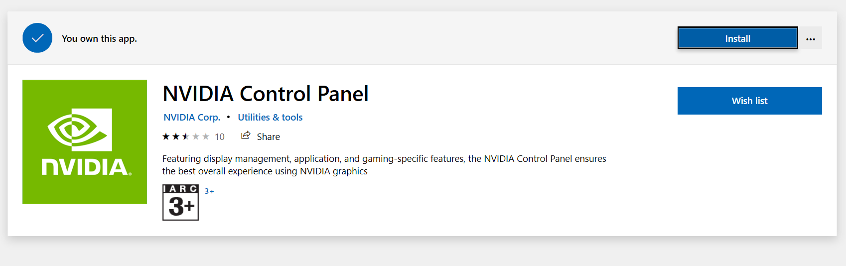Click the app description starting "Featuring display management"

(384, 165)
